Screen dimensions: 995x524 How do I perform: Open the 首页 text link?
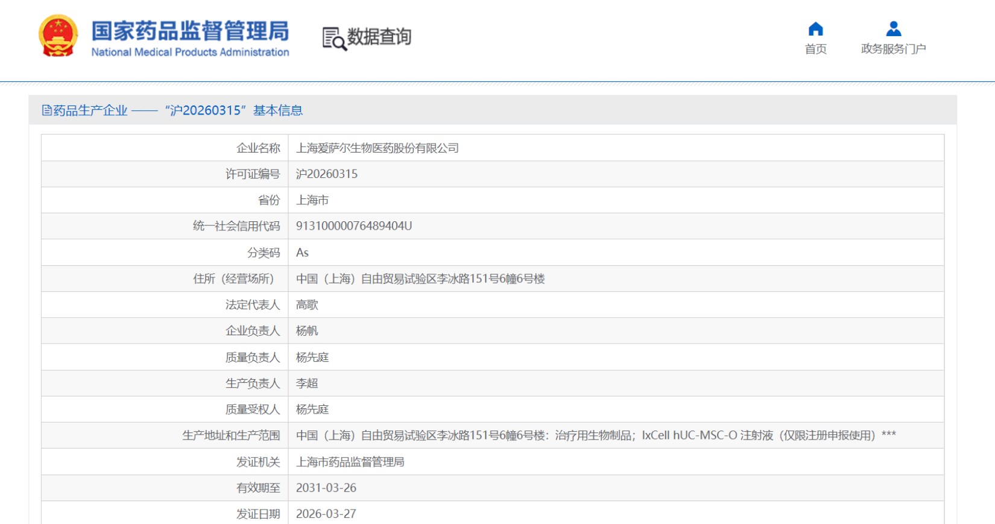pos(815,49)
